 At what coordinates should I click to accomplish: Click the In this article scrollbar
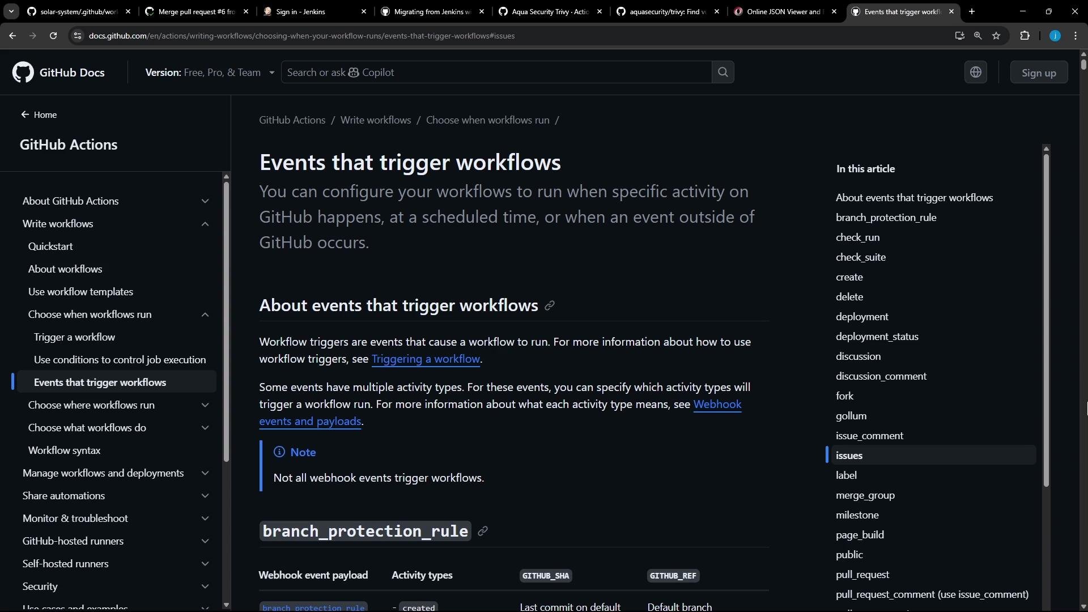(x=1046, y=320)
